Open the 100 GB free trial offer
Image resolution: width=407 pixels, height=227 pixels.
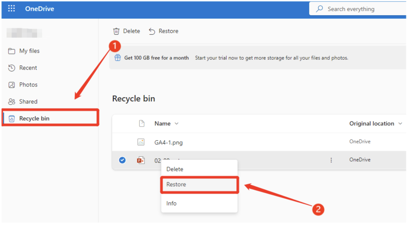click(x=156, y=58)
